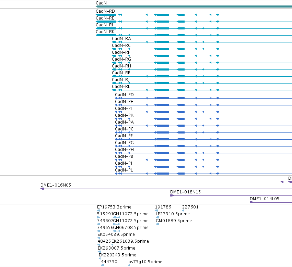
Task: Select transcript CadN-RG label
Action: [121, 59]
